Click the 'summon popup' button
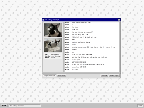This screenshot has width=144, height=108. [114, 76]
